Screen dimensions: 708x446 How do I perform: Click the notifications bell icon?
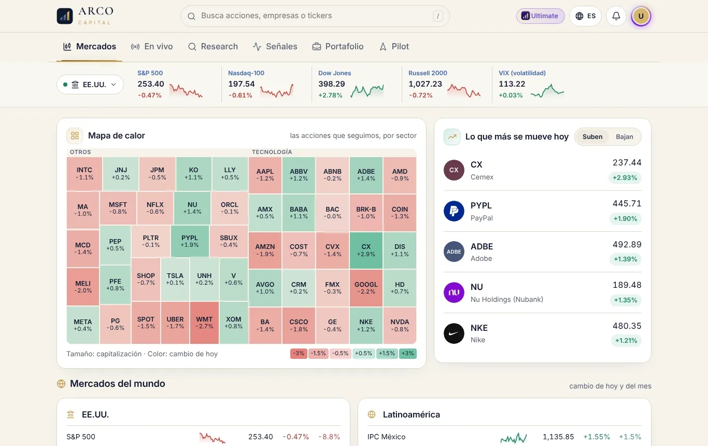point(616,16)
